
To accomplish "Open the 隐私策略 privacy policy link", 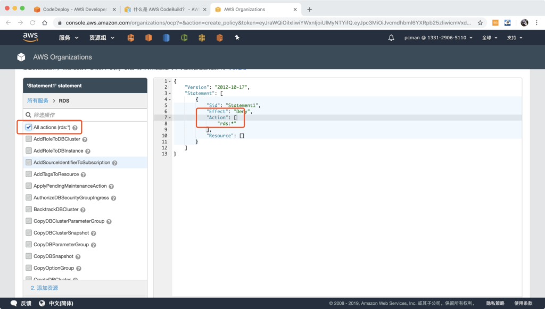I will point(495,303).
